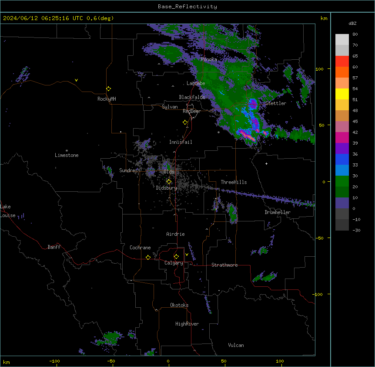Click the Lacombe city label
Viewport: 375px width, 367px height.
click(x=196, y=83)
